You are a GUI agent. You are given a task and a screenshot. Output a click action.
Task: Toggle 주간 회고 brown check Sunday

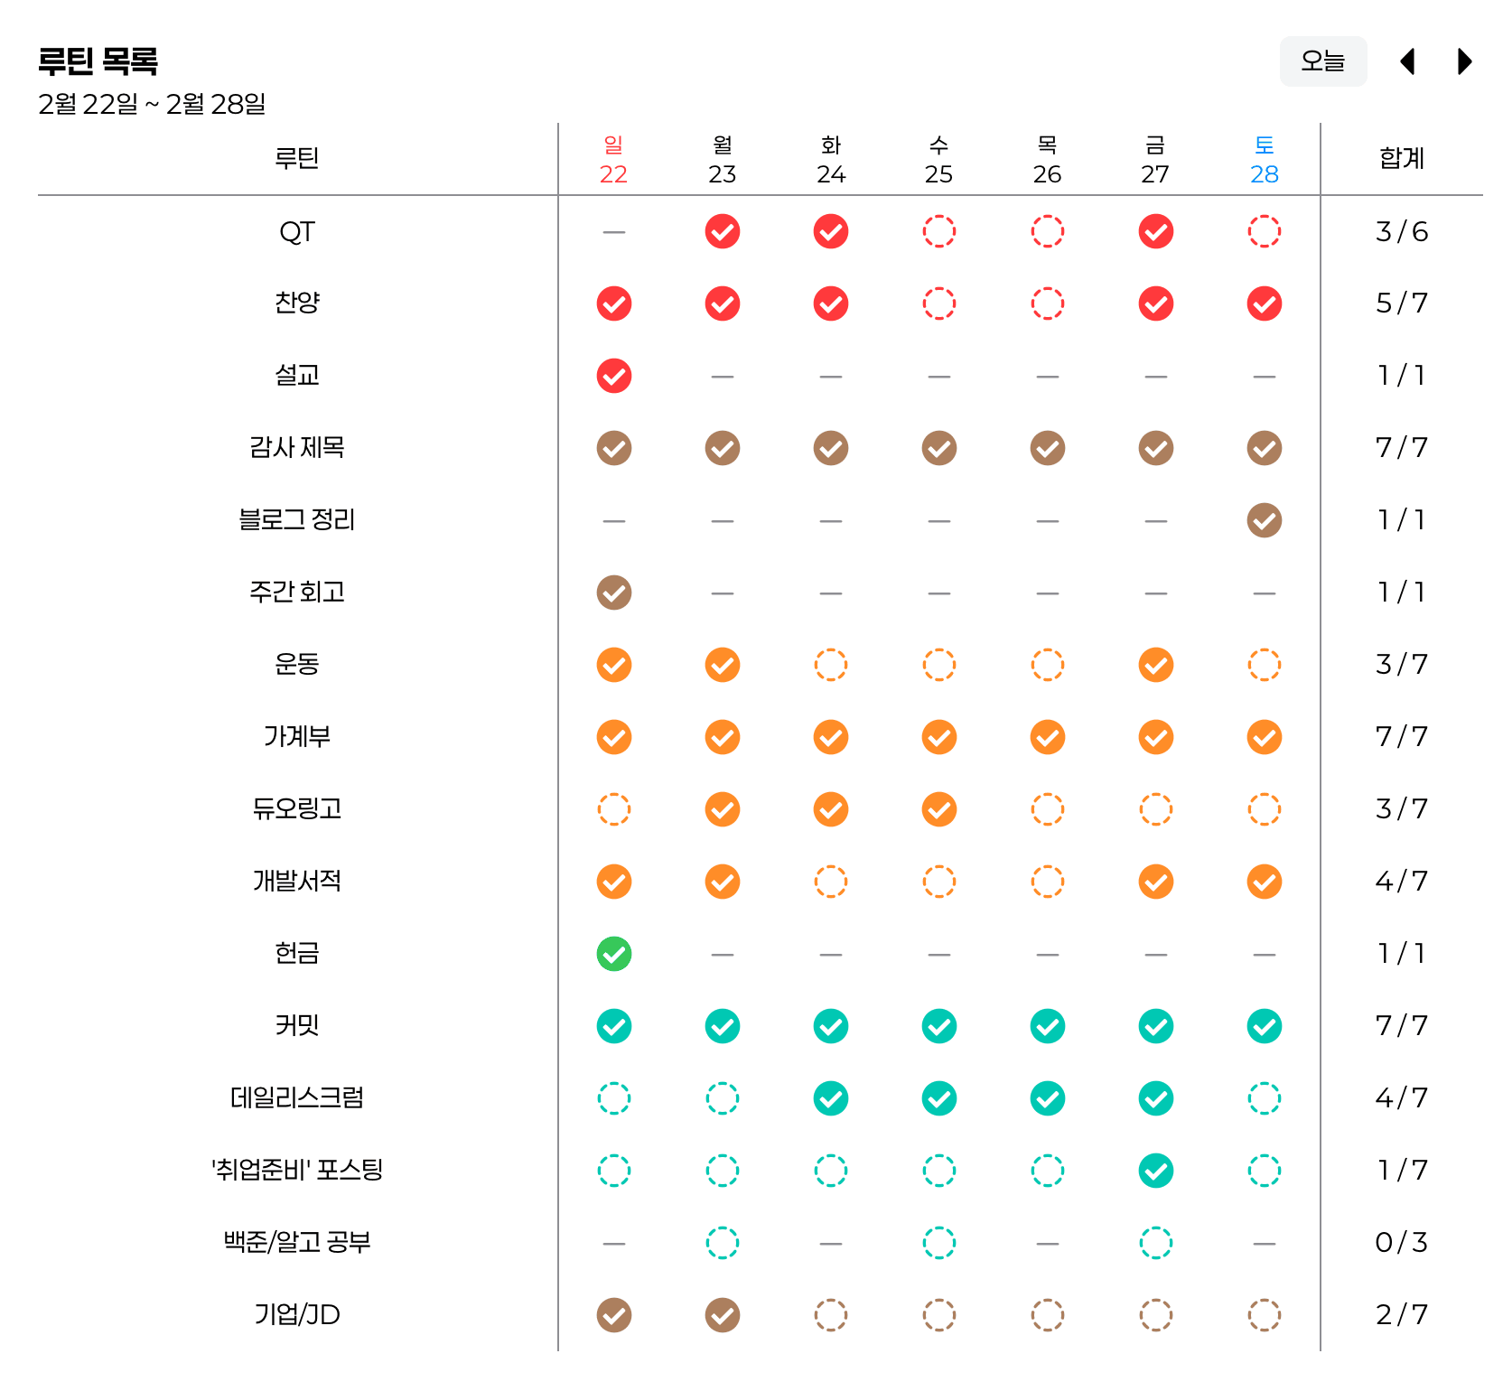point(614,593)
